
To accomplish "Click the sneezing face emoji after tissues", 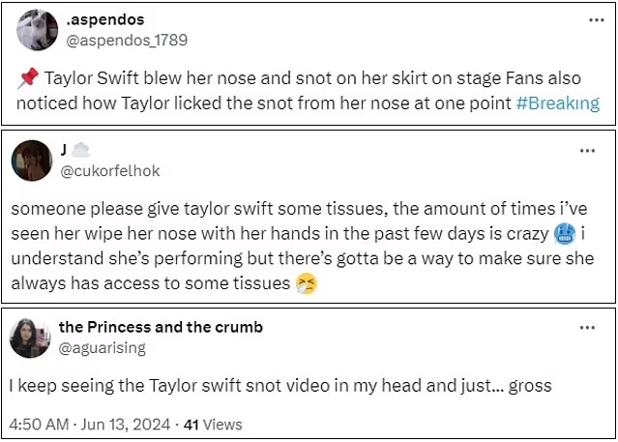I will pyautogui.click(x=307, y=283).
